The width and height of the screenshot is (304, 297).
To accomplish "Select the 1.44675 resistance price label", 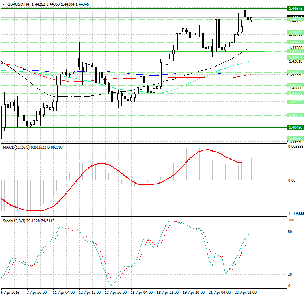I will [295, 8].
